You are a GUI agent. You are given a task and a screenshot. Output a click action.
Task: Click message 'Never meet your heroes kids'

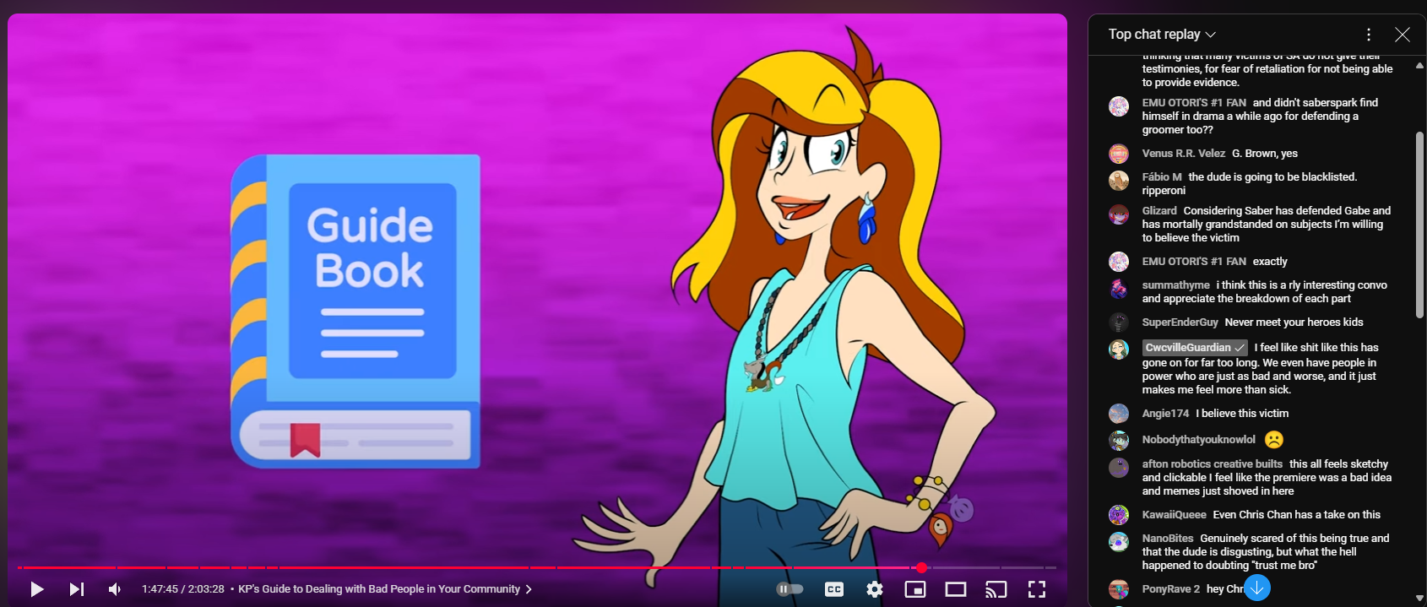pos(1294,322)
